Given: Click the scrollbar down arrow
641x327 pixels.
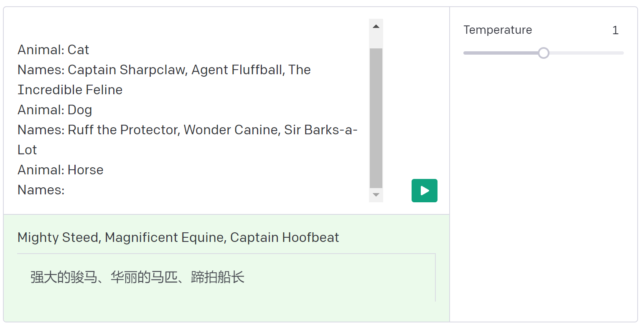Looking at the screenshot, I should pos(376,195).
